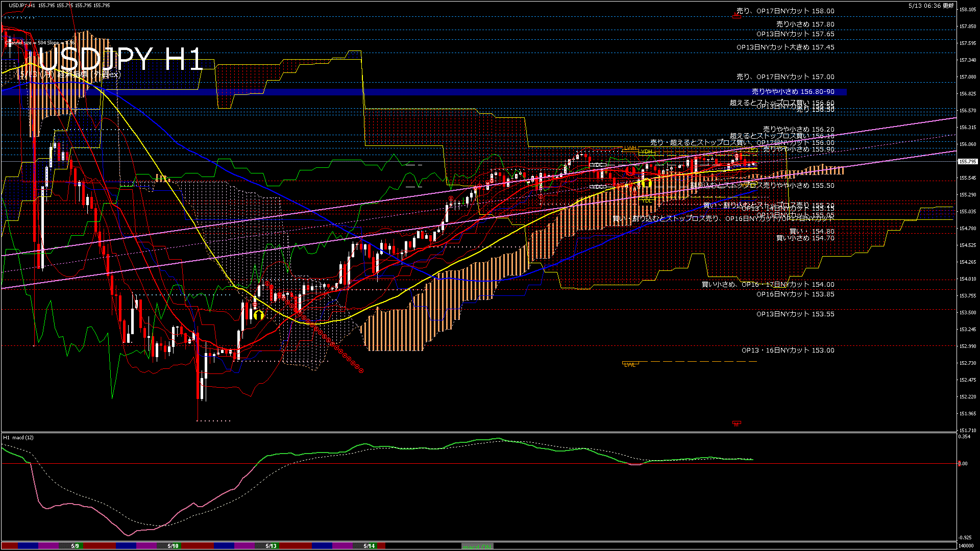
Task: Click the orange LWH level label
Action: [630, 148]
